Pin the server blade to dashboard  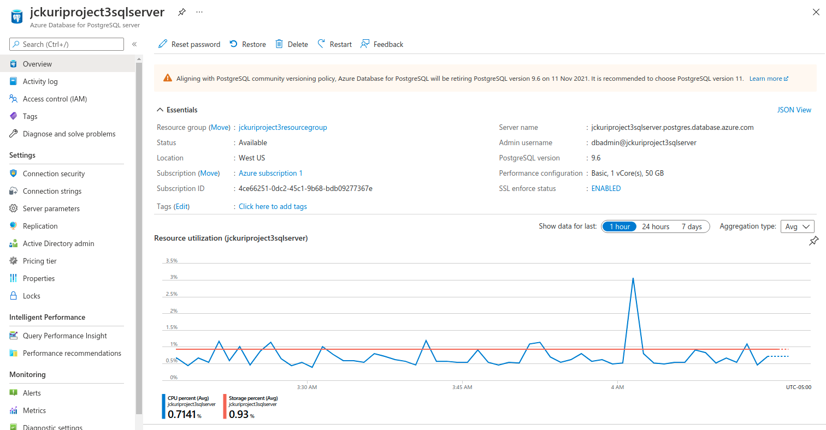point(182,12)
